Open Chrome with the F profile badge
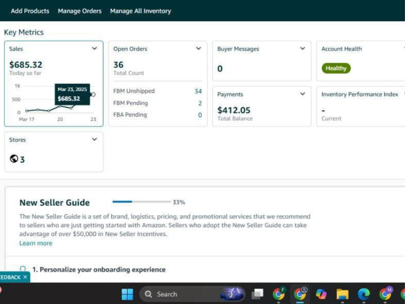 point(279,294)
